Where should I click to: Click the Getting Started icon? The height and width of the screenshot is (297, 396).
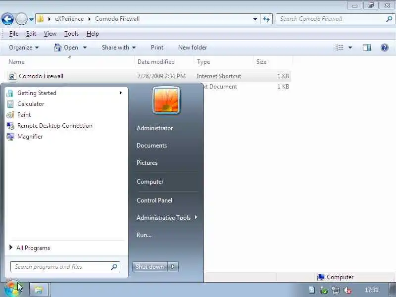coord(10,93)
